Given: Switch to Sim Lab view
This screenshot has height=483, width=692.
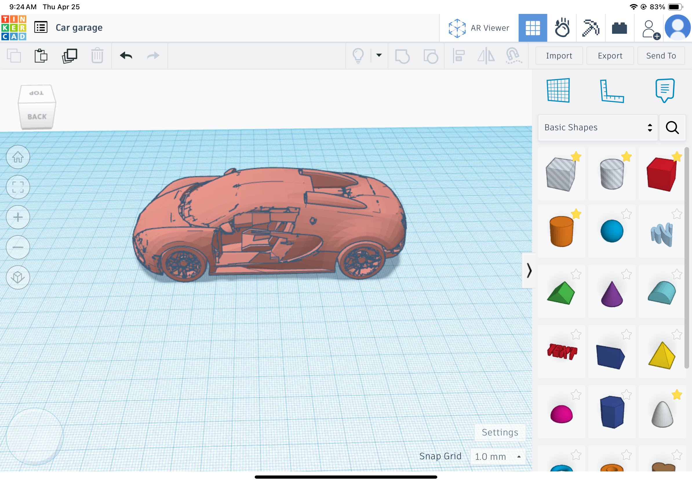Looking at the screenshot, I should point(562,28).
